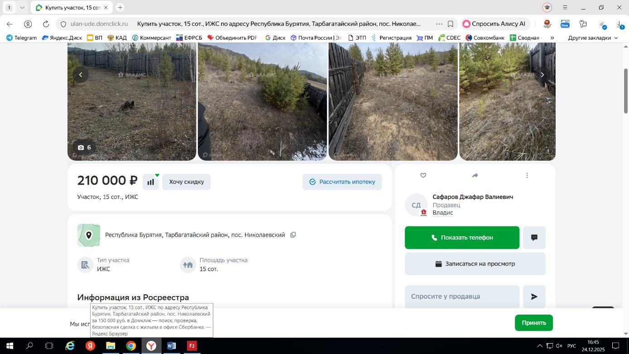Click Записаться на просмотр button
Image resolution: width=629 pixels, height=354 pixels.
pos(475,264)
